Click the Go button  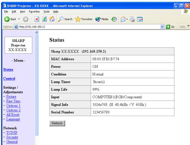(170, 27)
